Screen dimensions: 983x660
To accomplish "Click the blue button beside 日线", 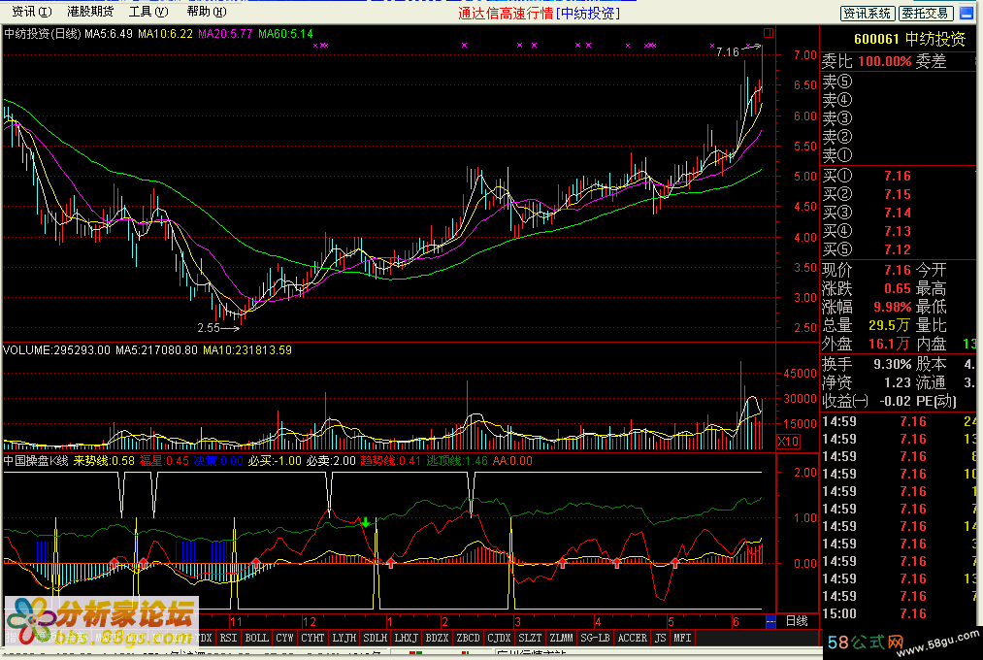I will [x=770, y=621].
